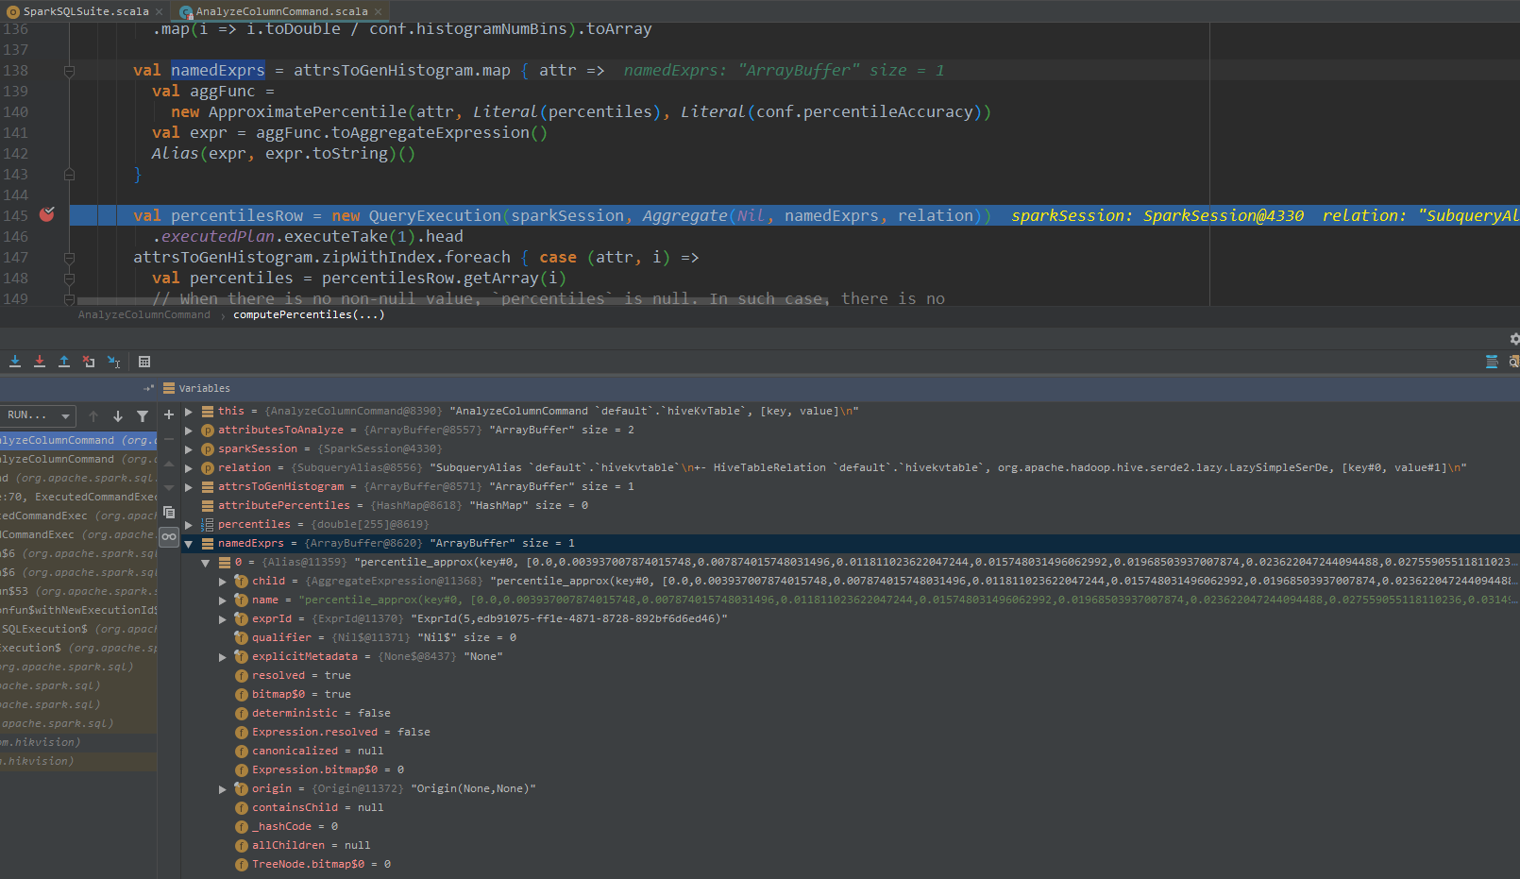This screenshot has width=1520, height=879.
Task: Click the move watch up triangle icon
Action: (169, 464)
